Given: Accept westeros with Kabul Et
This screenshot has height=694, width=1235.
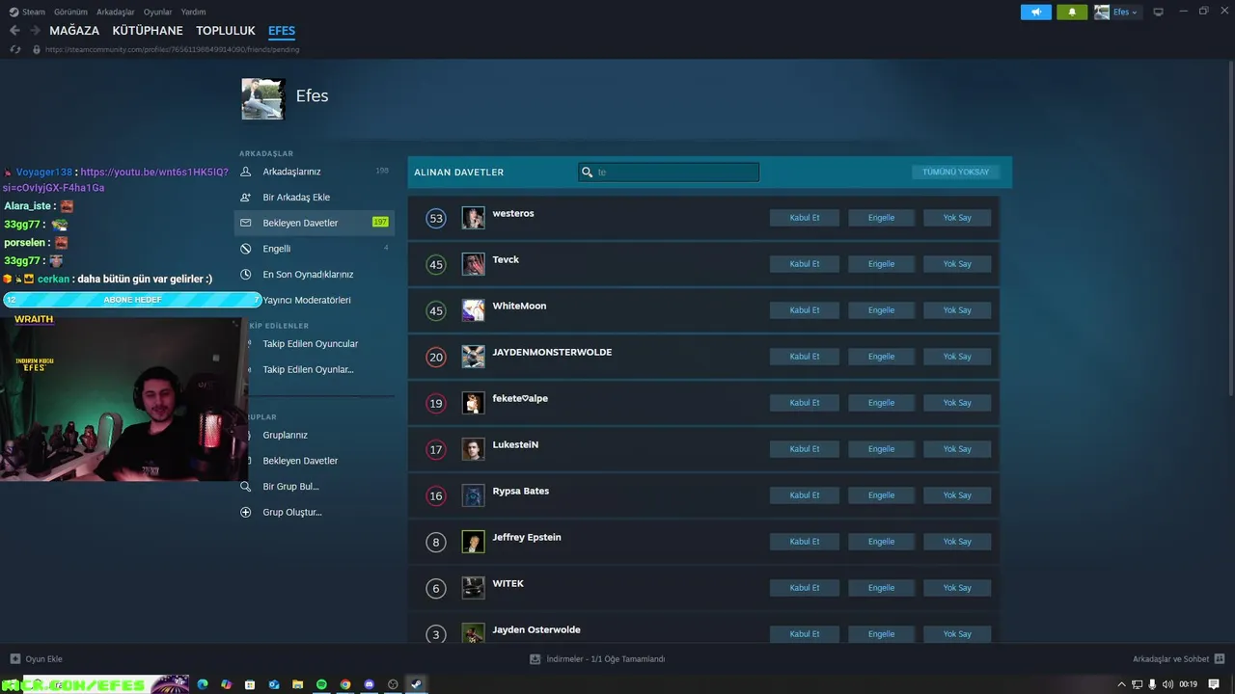Looking at the screenshot, I should tap(804, 218).
